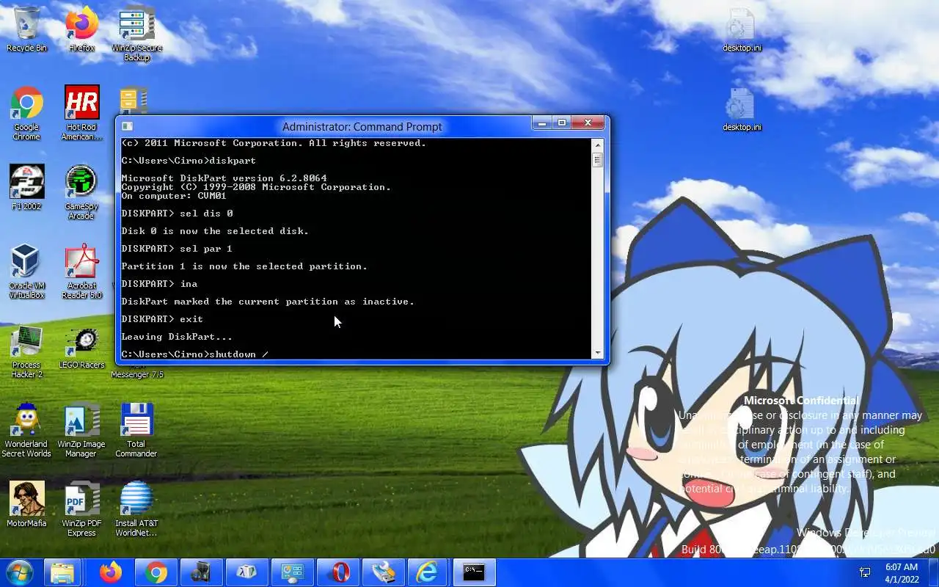The height and width of the screenshot is (587, 939).
Task: Click Command Prompt scrollbar up arrow
Action: point(598,145)
